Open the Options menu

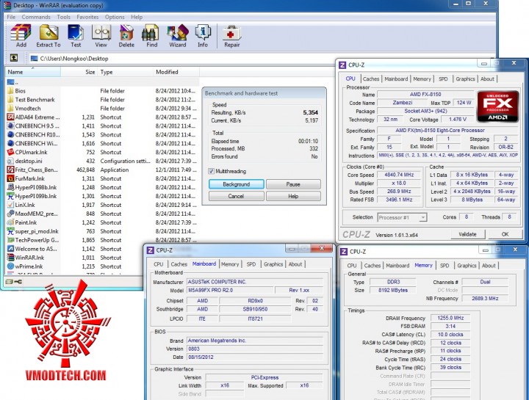pos(115,17)
